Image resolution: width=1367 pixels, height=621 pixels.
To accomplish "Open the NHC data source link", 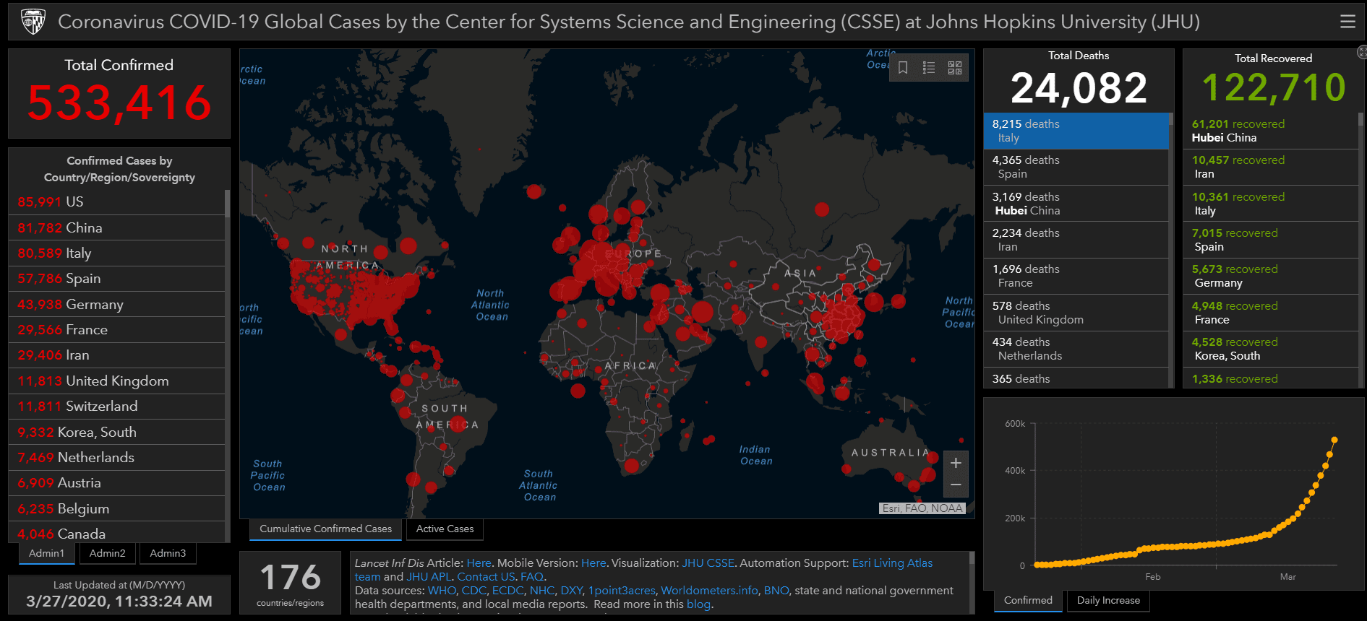I will 542,591.
